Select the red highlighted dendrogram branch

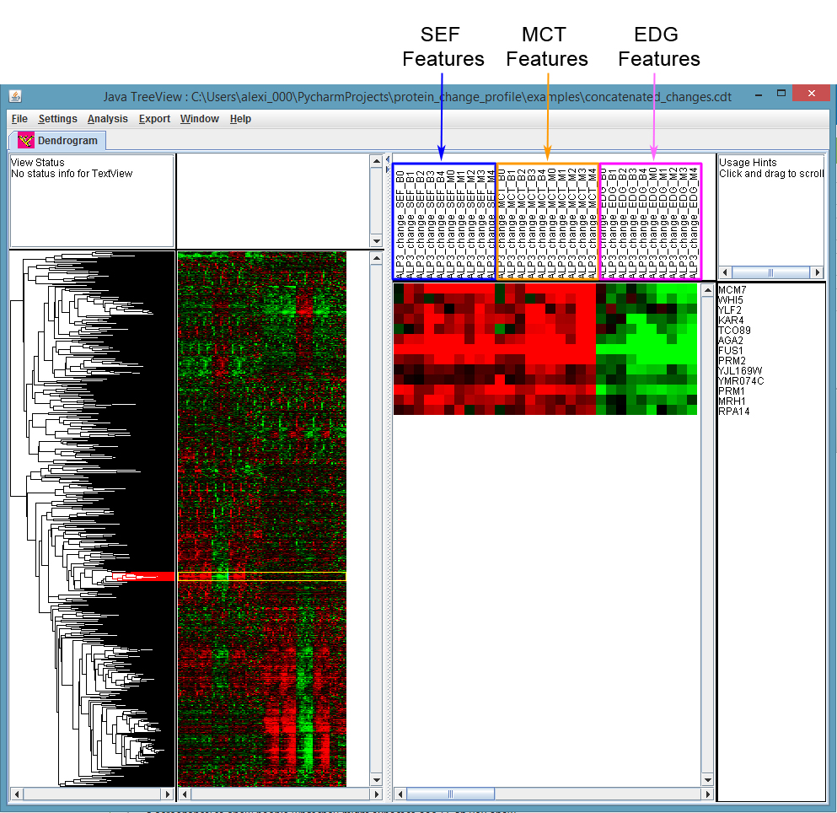[x=143, y=576]
